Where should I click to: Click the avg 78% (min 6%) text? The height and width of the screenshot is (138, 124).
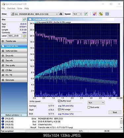pyautogui.click(x=66, y=106)
